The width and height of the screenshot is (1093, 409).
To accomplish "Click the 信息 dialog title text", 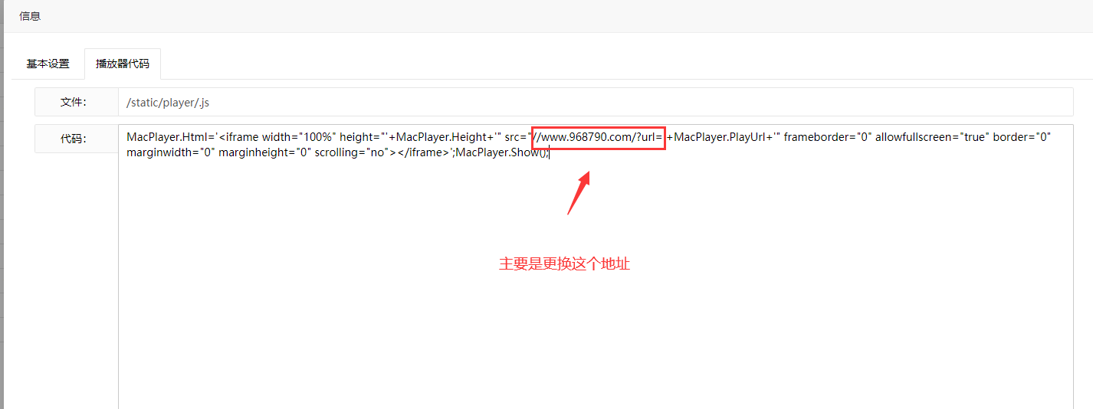I will click(30, 16).
